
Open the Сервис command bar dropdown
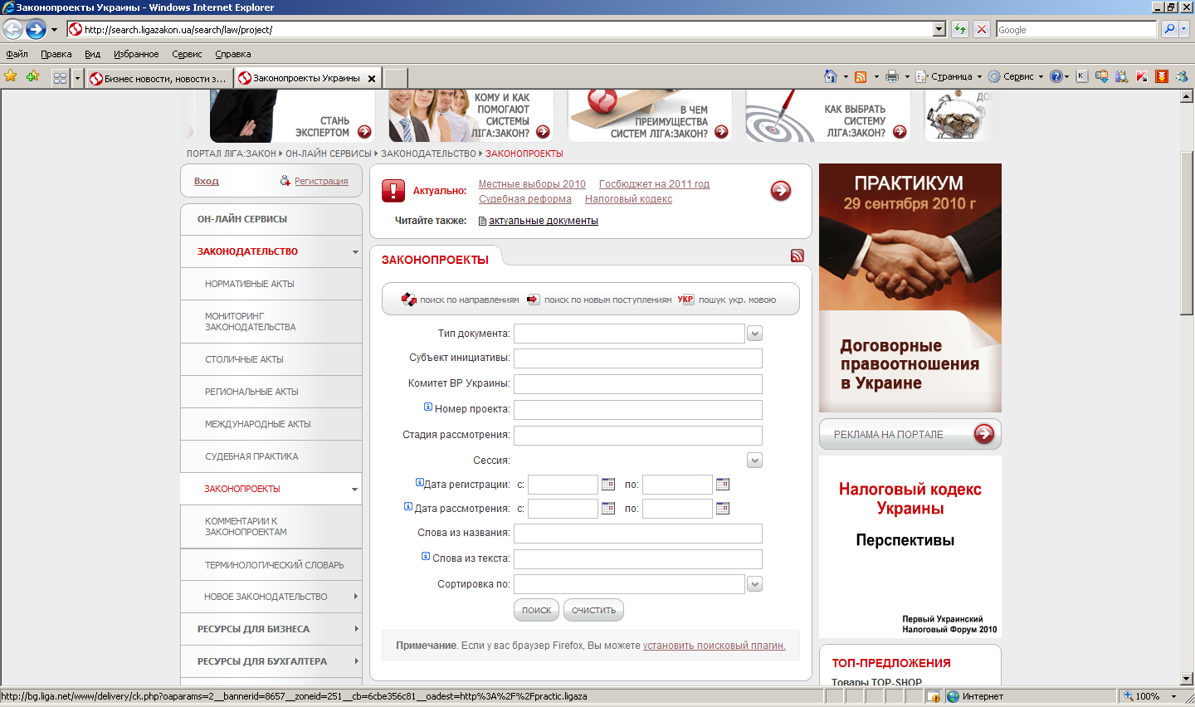point(1016,76)
